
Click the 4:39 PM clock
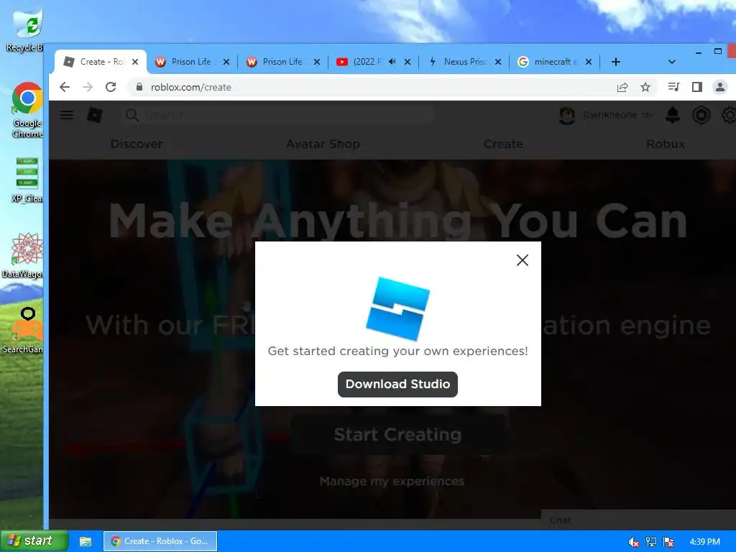coord(705,542)
